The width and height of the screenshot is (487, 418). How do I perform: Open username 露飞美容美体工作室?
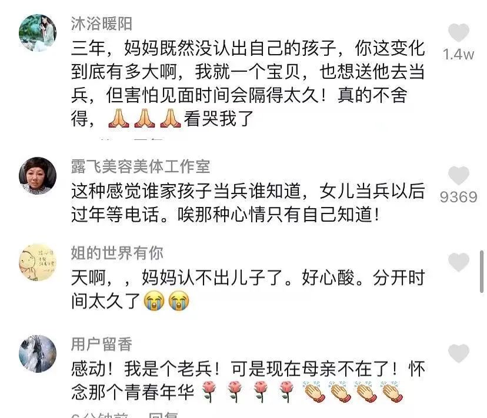click(141, 166)
